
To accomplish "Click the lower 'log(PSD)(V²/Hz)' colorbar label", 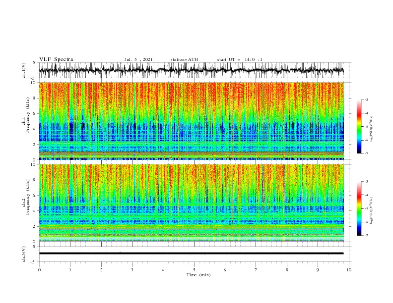I will point(371,210).
